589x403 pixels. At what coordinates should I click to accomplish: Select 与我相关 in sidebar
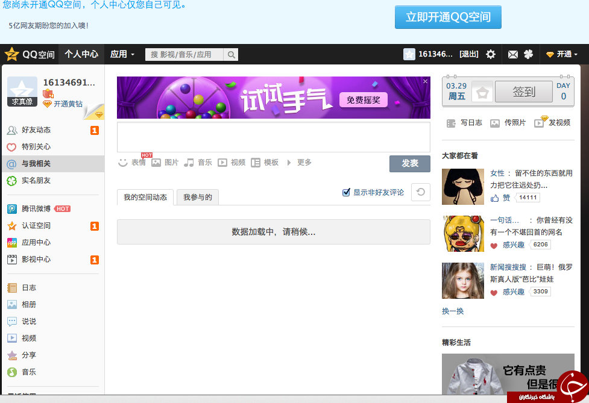point(53,164)
